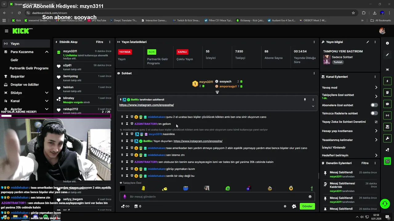The width and height of the screenshot is (394, 221).
Task: Open chat settings gear icon
Action: [x=285, y=206]
